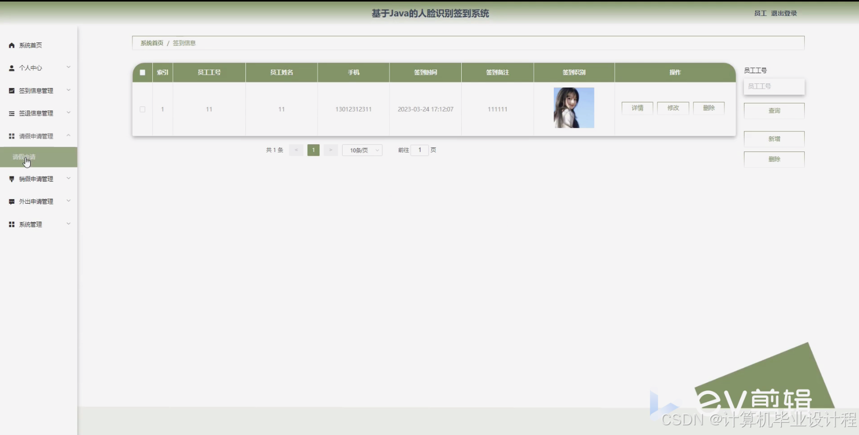Click the 修改 button for row 1
The height and width of the screenshot is (435, 859).
pyautogui.click(x=673, y=108)
